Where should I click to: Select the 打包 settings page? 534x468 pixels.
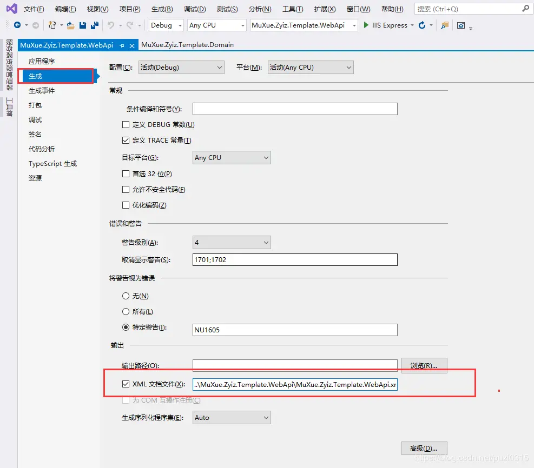35,105
